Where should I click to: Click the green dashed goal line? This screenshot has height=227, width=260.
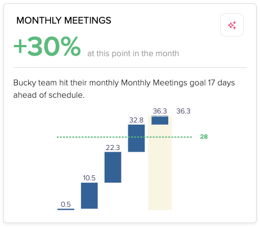click(124, 137)
